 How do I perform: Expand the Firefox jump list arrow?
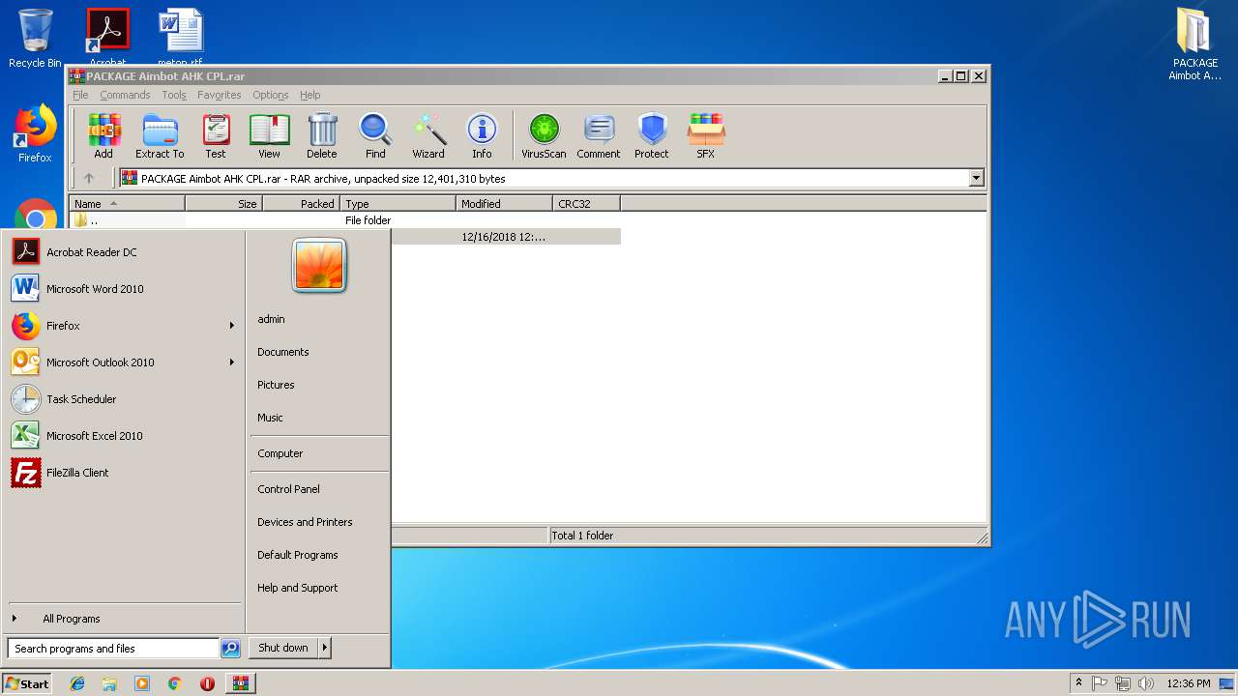(231, 326)
